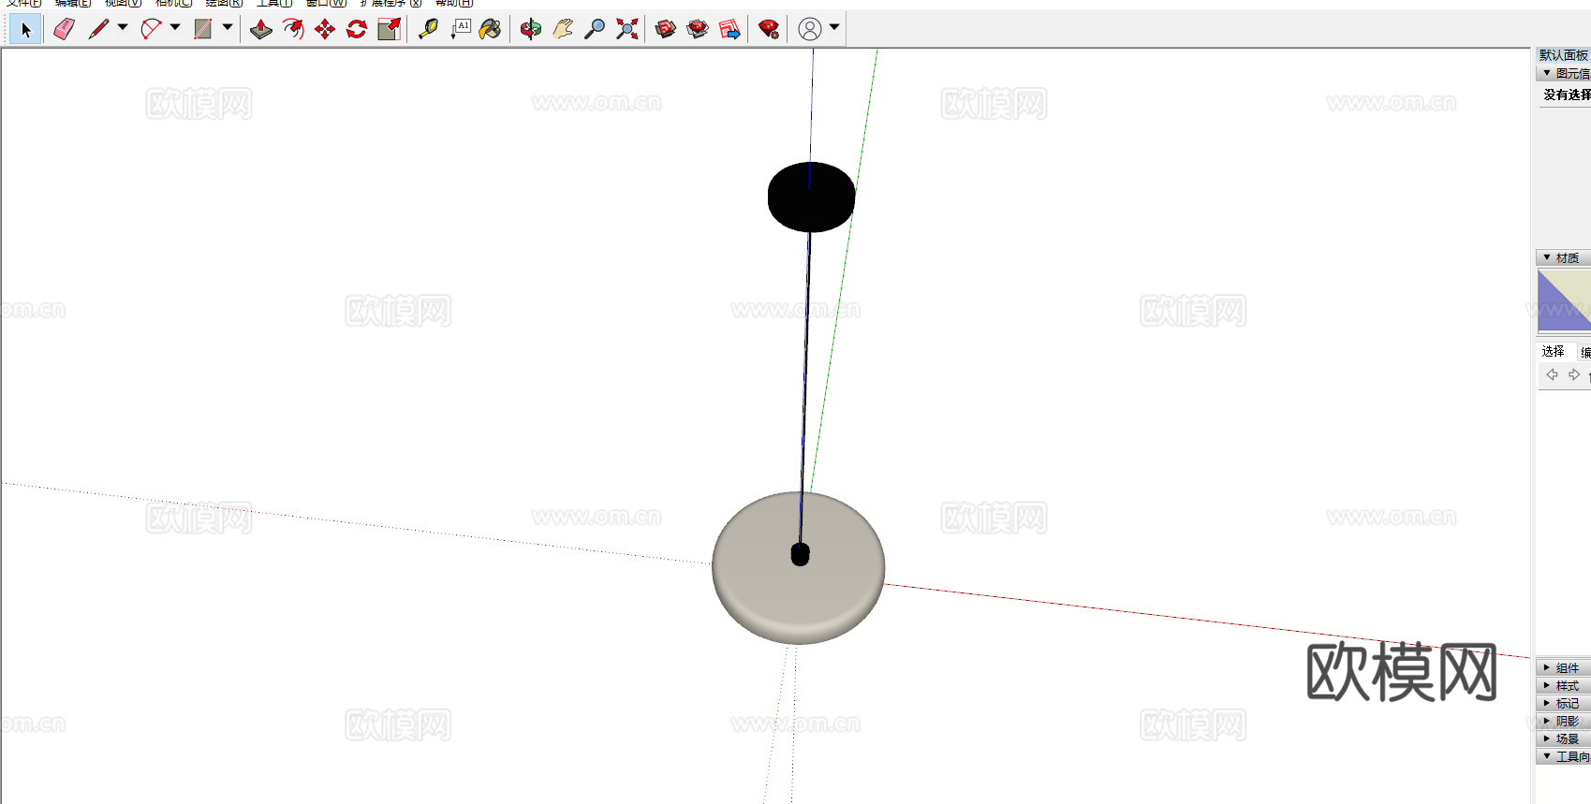Viewport: 1591px width, 804px height.
Task: Open the account dropdown arrow
Action: (834, 28)
